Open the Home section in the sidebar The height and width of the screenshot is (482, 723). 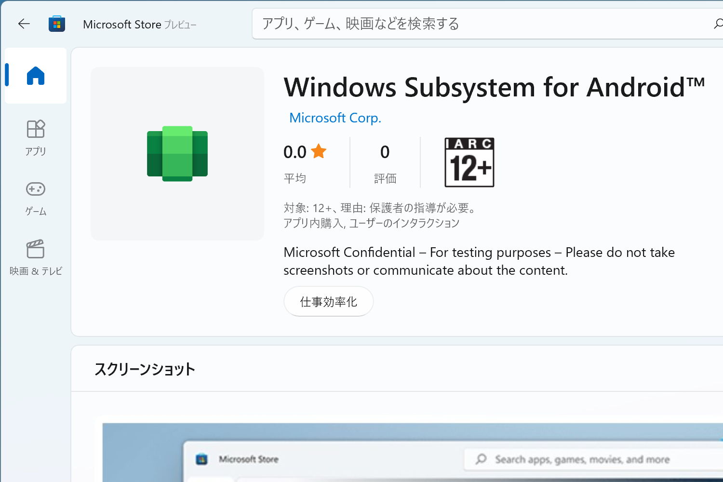coord(35,75)
